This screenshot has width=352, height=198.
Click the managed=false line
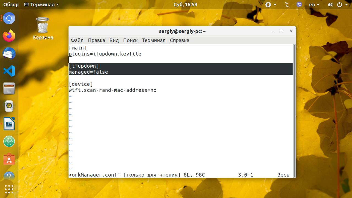[x=88, y=72]
